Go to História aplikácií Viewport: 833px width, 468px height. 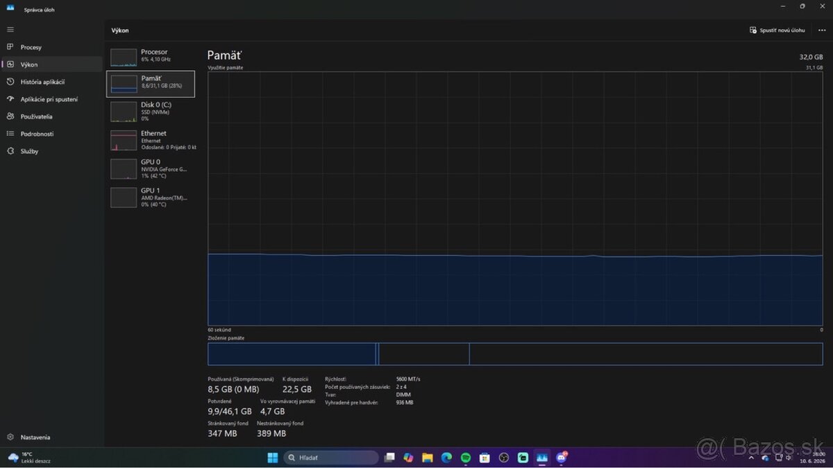[52, 82]
